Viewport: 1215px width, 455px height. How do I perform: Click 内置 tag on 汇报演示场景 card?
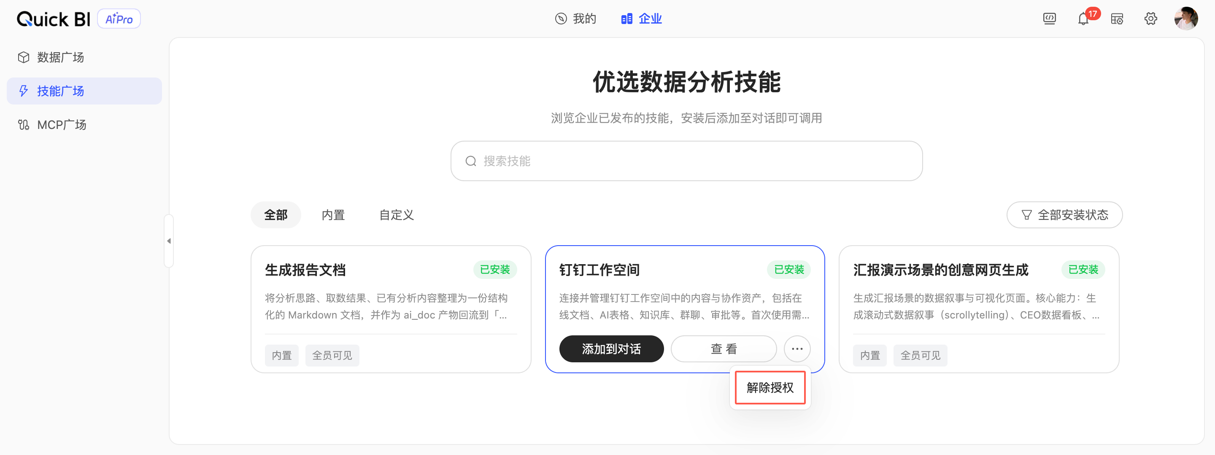[x=870, y=355]
